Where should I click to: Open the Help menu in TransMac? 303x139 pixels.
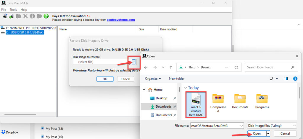[24, 10]
